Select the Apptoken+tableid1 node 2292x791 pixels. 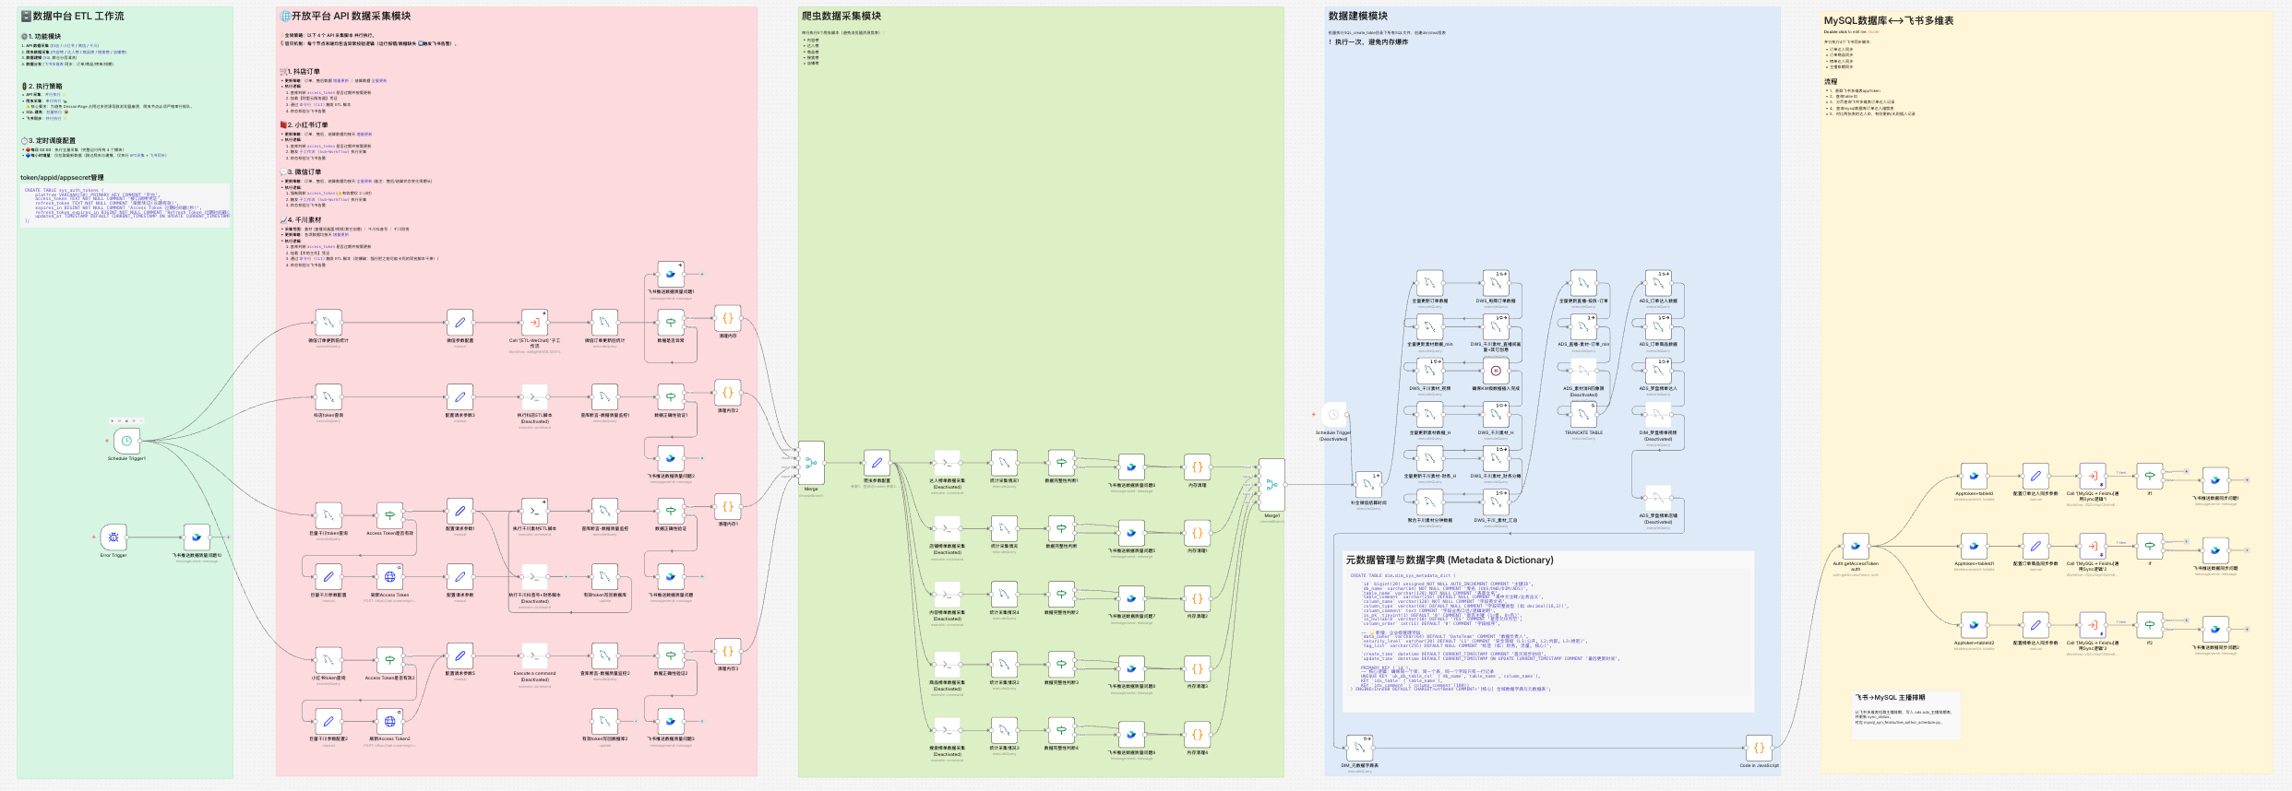tap(1974, 546)
